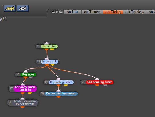Viewport: 155px width, 117px height.
Task: Click the number 11 block label
Action: (x=38, y=46)
